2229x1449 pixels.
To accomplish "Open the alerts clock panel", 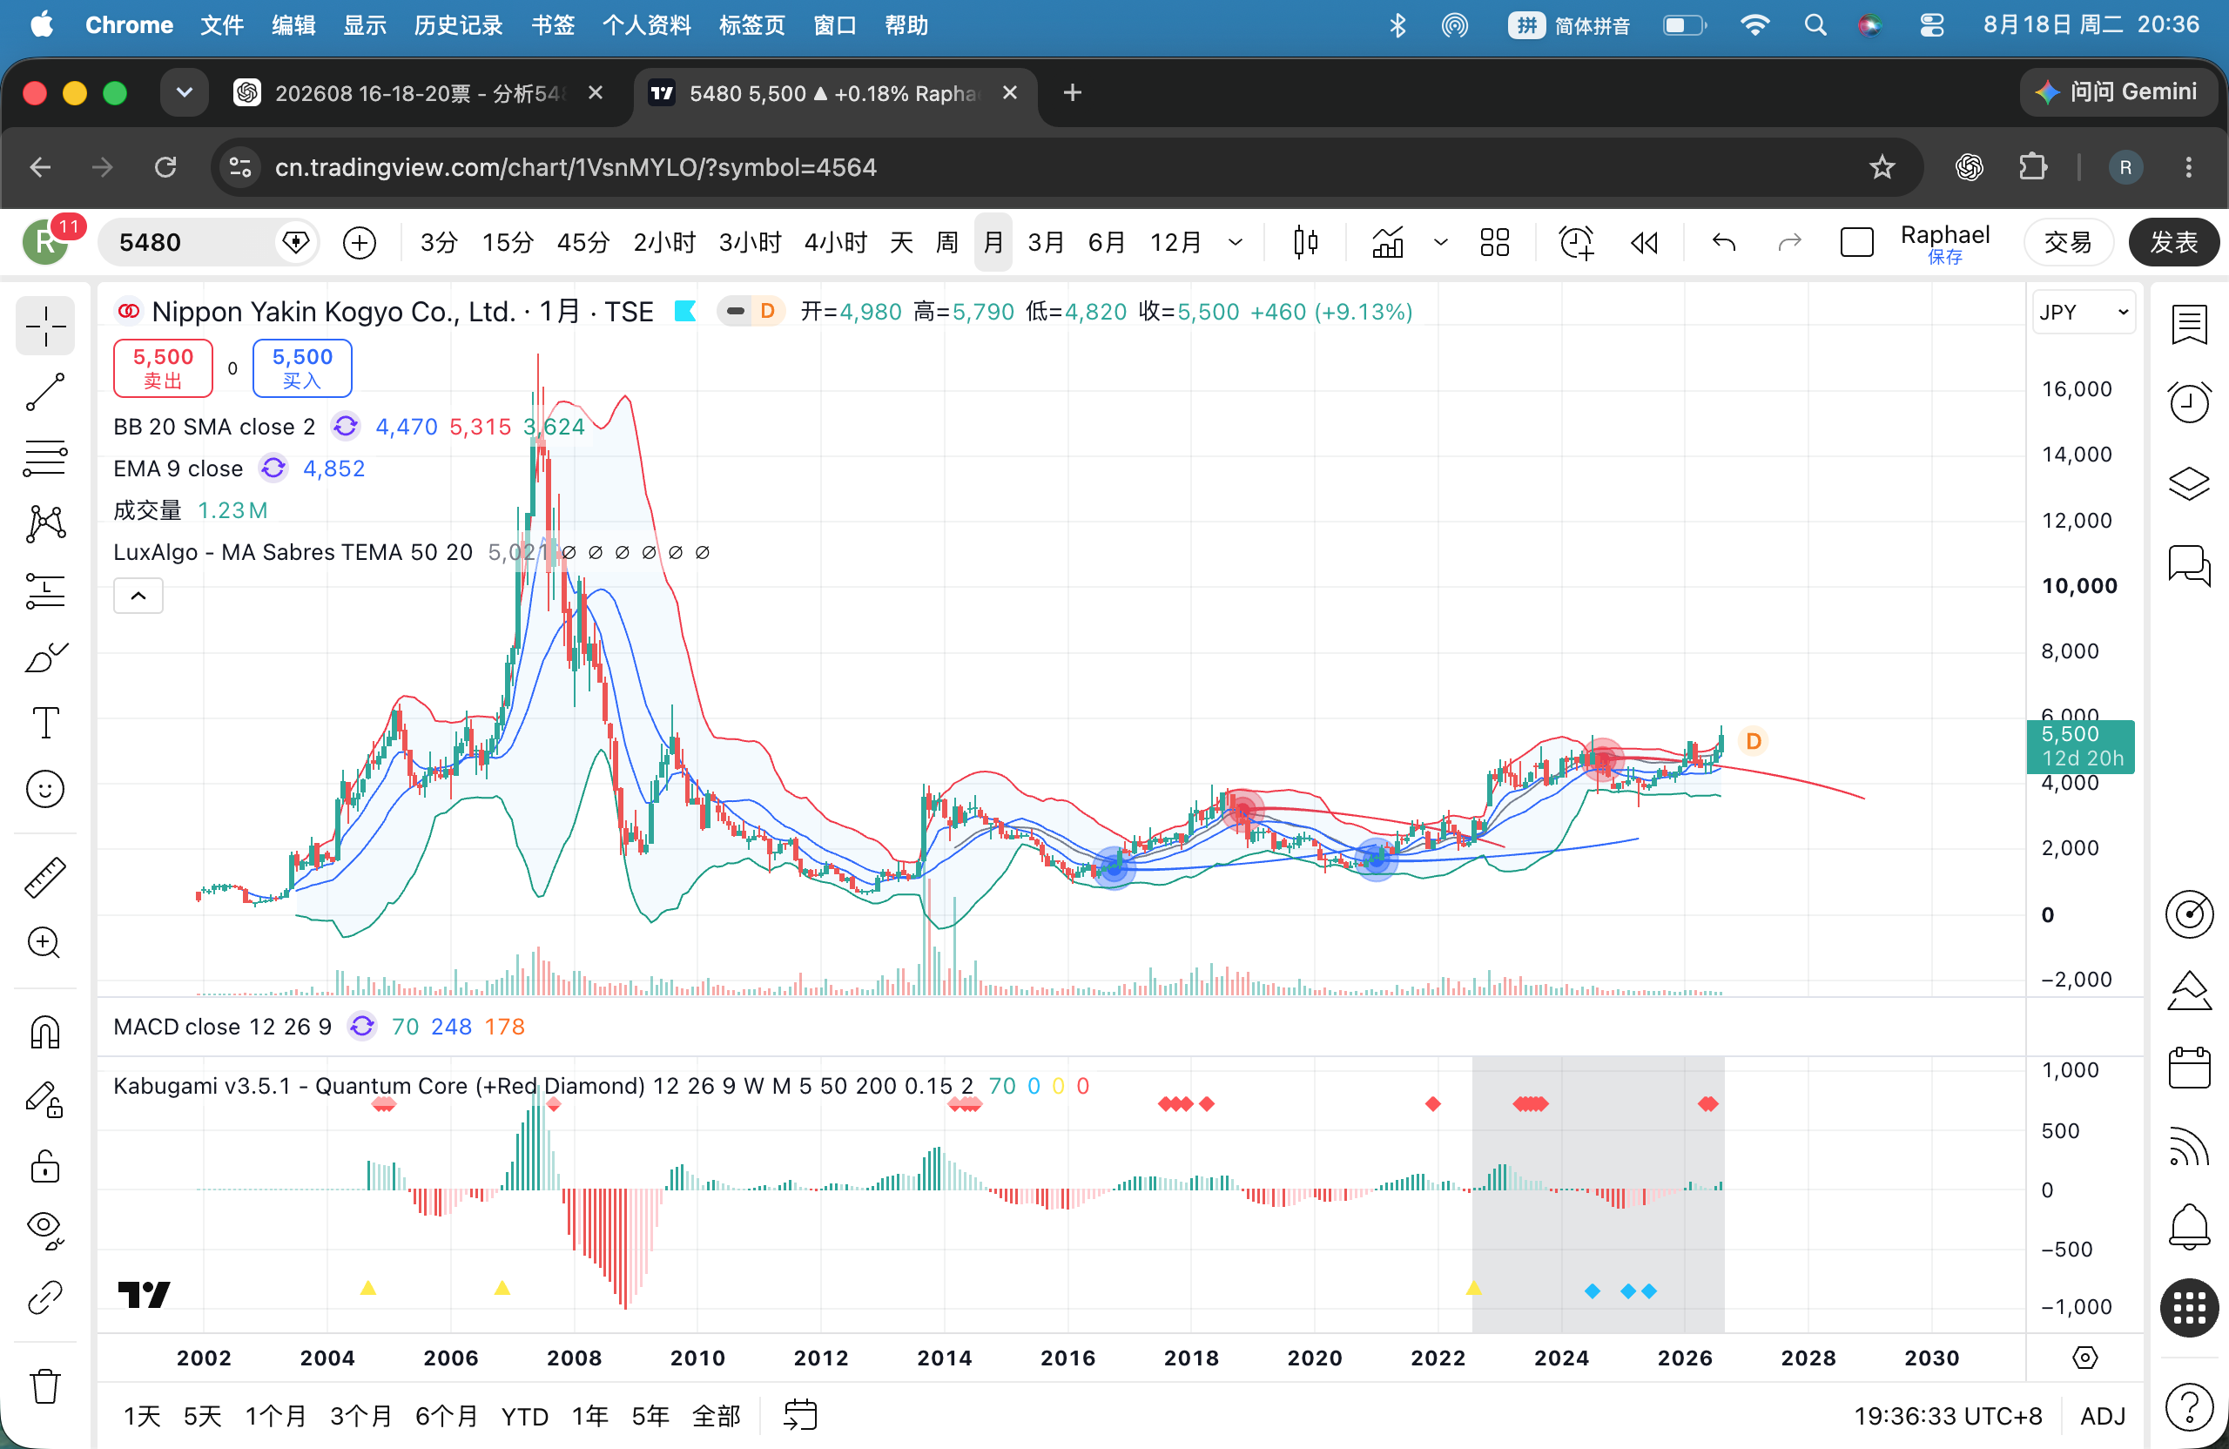I will click(2189, 403).
